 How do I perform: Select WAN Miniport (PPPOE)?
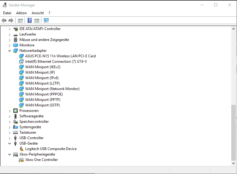[x=44, y=94]
